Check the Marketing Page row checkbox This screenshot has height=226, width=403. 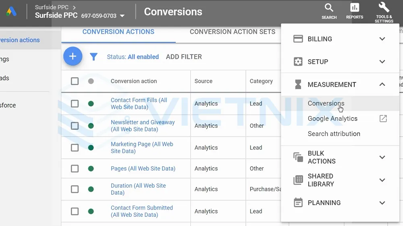[x=75, y=148]
